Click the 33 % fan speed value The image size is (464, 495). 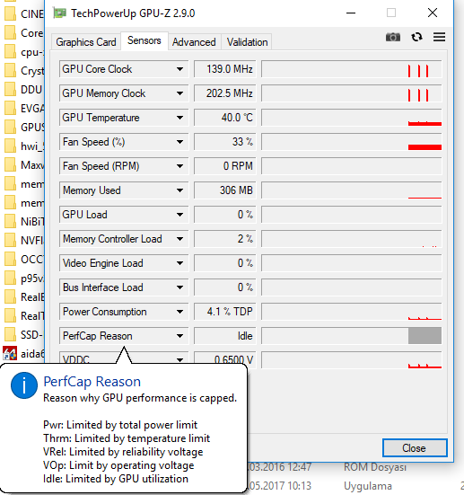225,142
